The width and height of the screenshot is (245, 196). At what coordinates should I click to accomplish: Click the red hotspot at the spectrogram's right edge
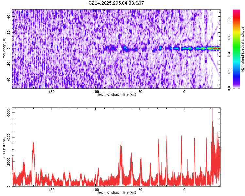tap(216, 48)
